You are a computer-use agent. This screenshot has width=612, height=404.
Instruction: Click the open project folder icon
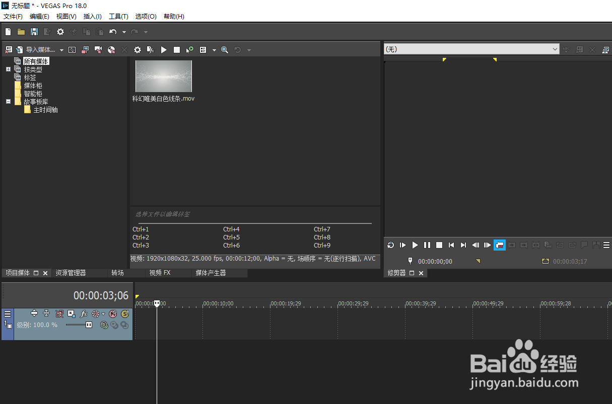pyautogui.click(x=21, y=32)
